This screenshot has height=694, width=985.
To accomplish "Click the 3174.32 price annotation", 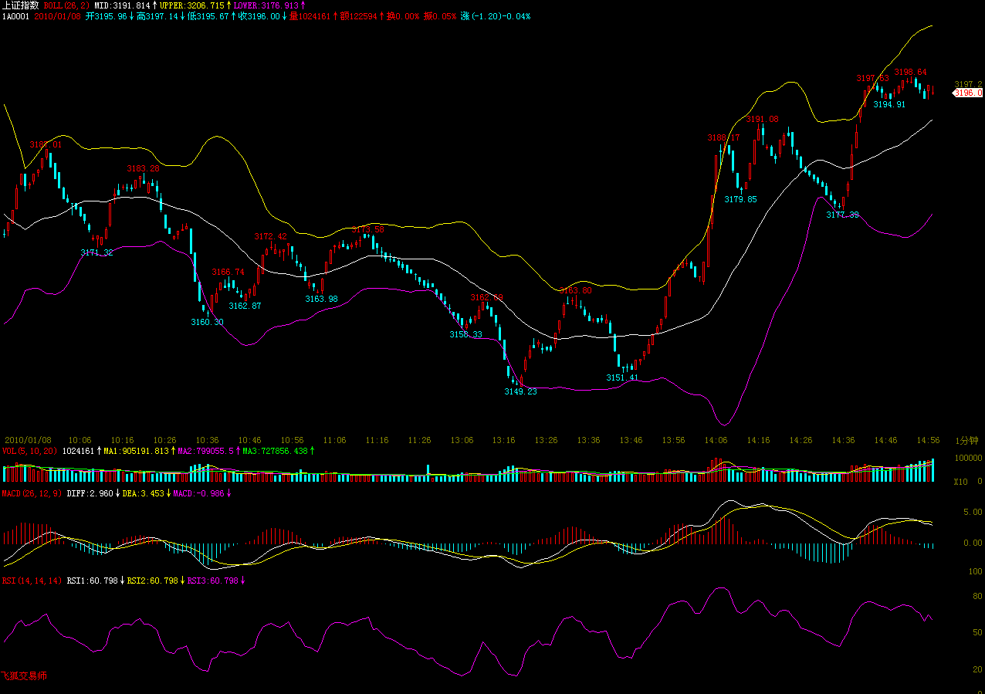I will pyautogui.click(x=96, y=252).
